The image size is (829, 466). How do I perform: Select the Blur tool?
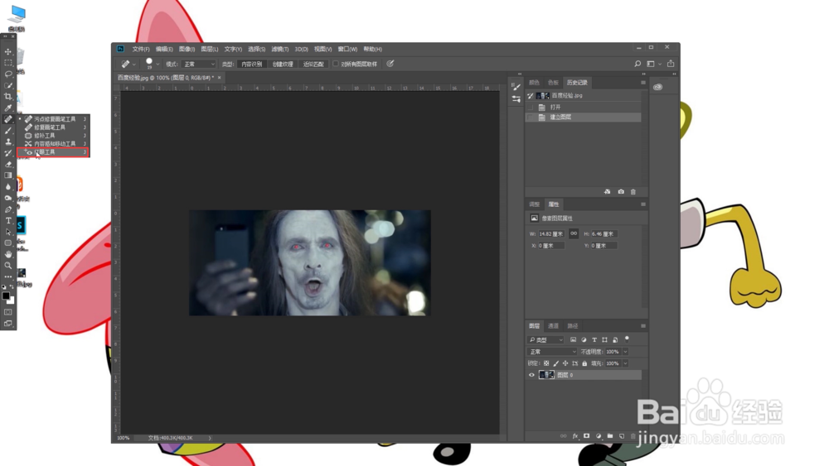[8, 187]
